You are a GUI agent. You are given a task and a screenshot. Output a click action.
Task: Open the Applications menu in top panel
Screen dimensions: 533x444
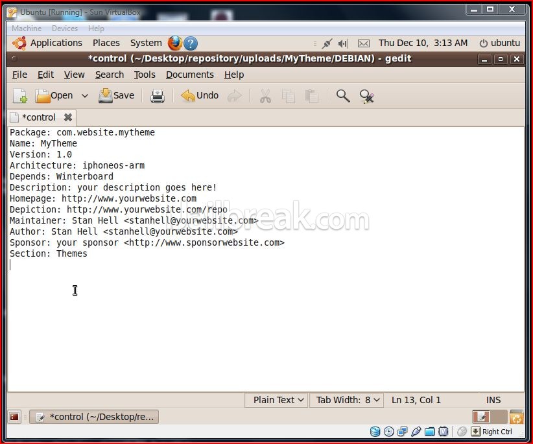pos(56,43)
